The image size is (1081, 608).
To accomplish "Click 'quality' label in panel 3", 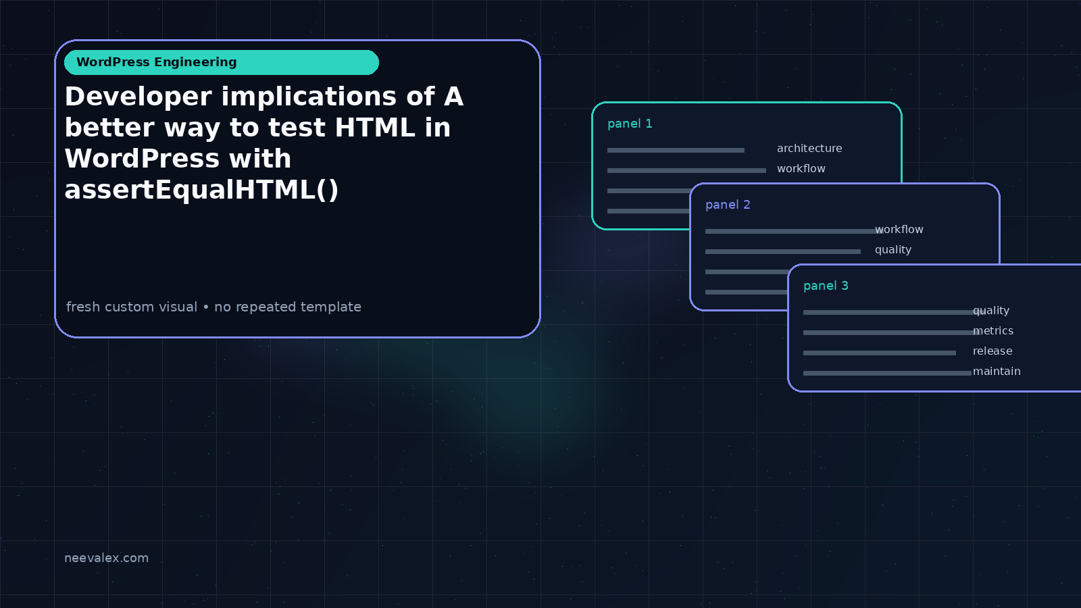I will coord(991,311).
